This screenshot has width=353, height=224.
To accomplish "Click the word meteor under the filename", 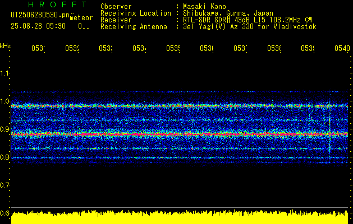I will point(81,18).
